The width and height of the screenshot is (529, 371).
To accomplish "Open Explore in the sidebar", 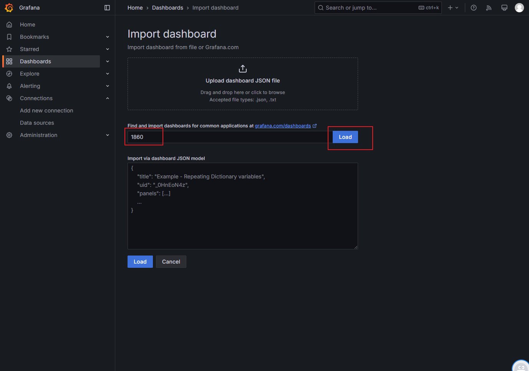I will pyautogui.click(x=30, y=74).
